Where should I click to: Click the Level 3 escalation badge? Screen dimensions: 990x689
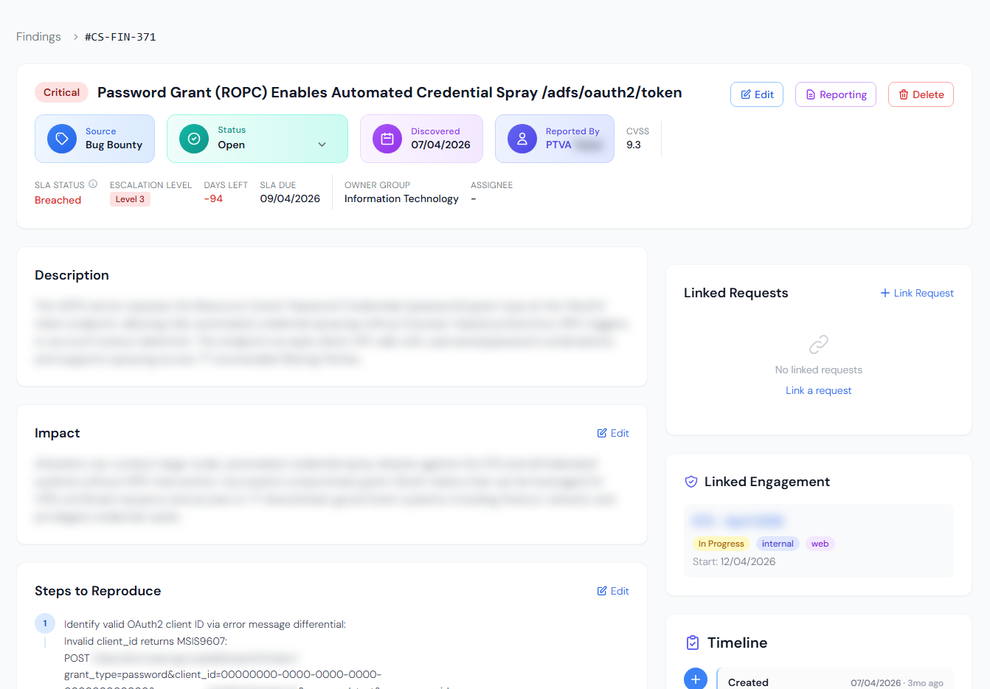pyautogui.click(x=130, y=199)
